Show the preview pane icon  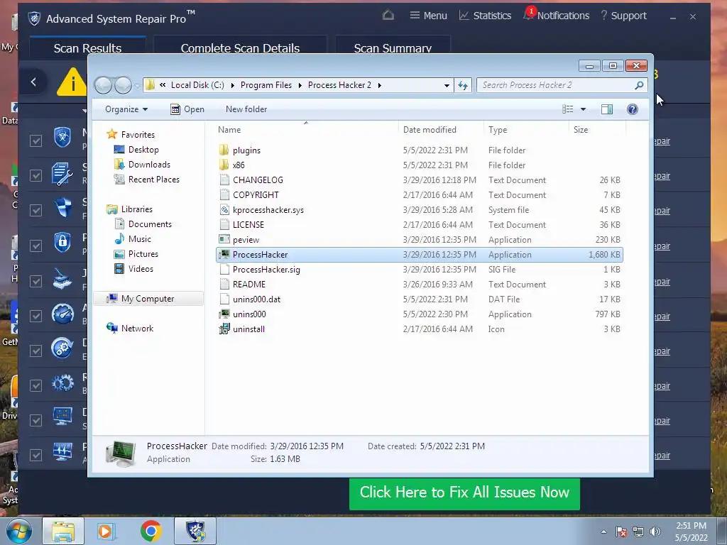(x=607, y=109)
